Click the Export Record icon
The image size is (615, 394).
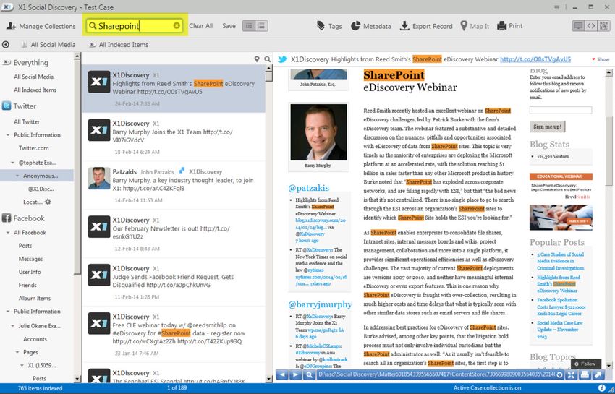(x=404, y=26)
